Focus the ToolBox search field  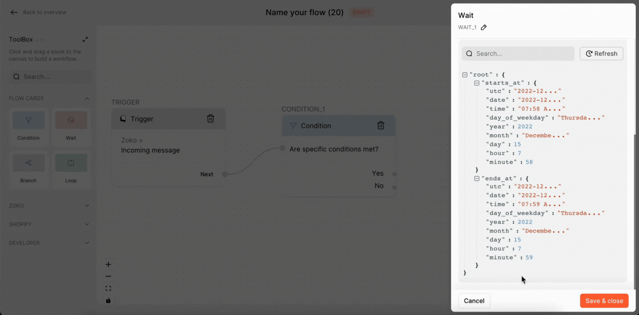[x=51, y=77]
